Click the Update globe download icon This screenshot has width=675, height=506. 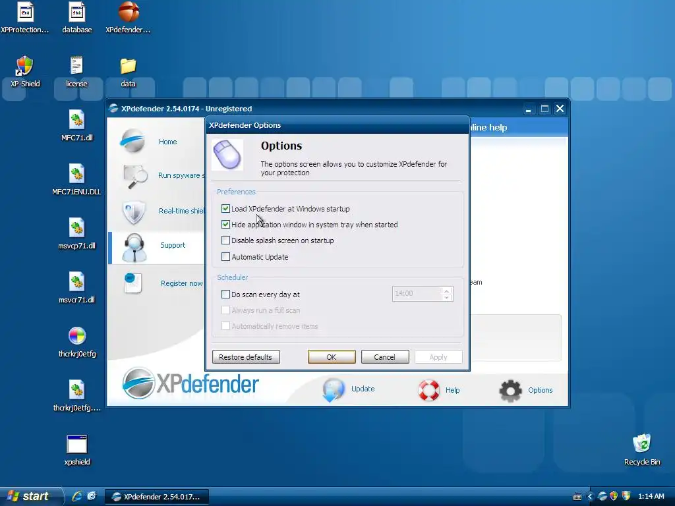333,390
